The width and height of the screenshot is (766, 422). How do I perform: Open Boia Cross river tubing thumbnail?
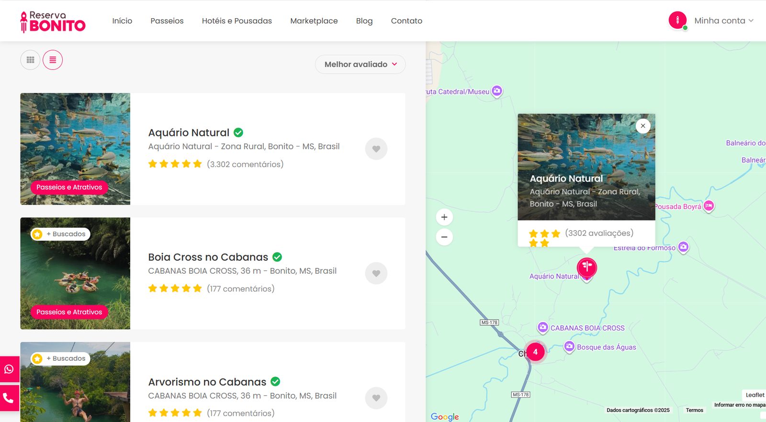(x=75, y=273)
